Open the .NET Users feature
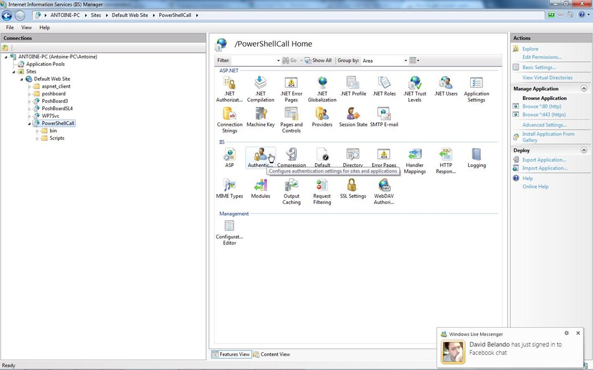This screenshot has height=370, width=593. tap(446, 87)
